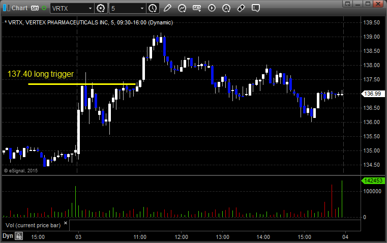Toggle the lock icon next to Dyn

click(x=19, y=236)
